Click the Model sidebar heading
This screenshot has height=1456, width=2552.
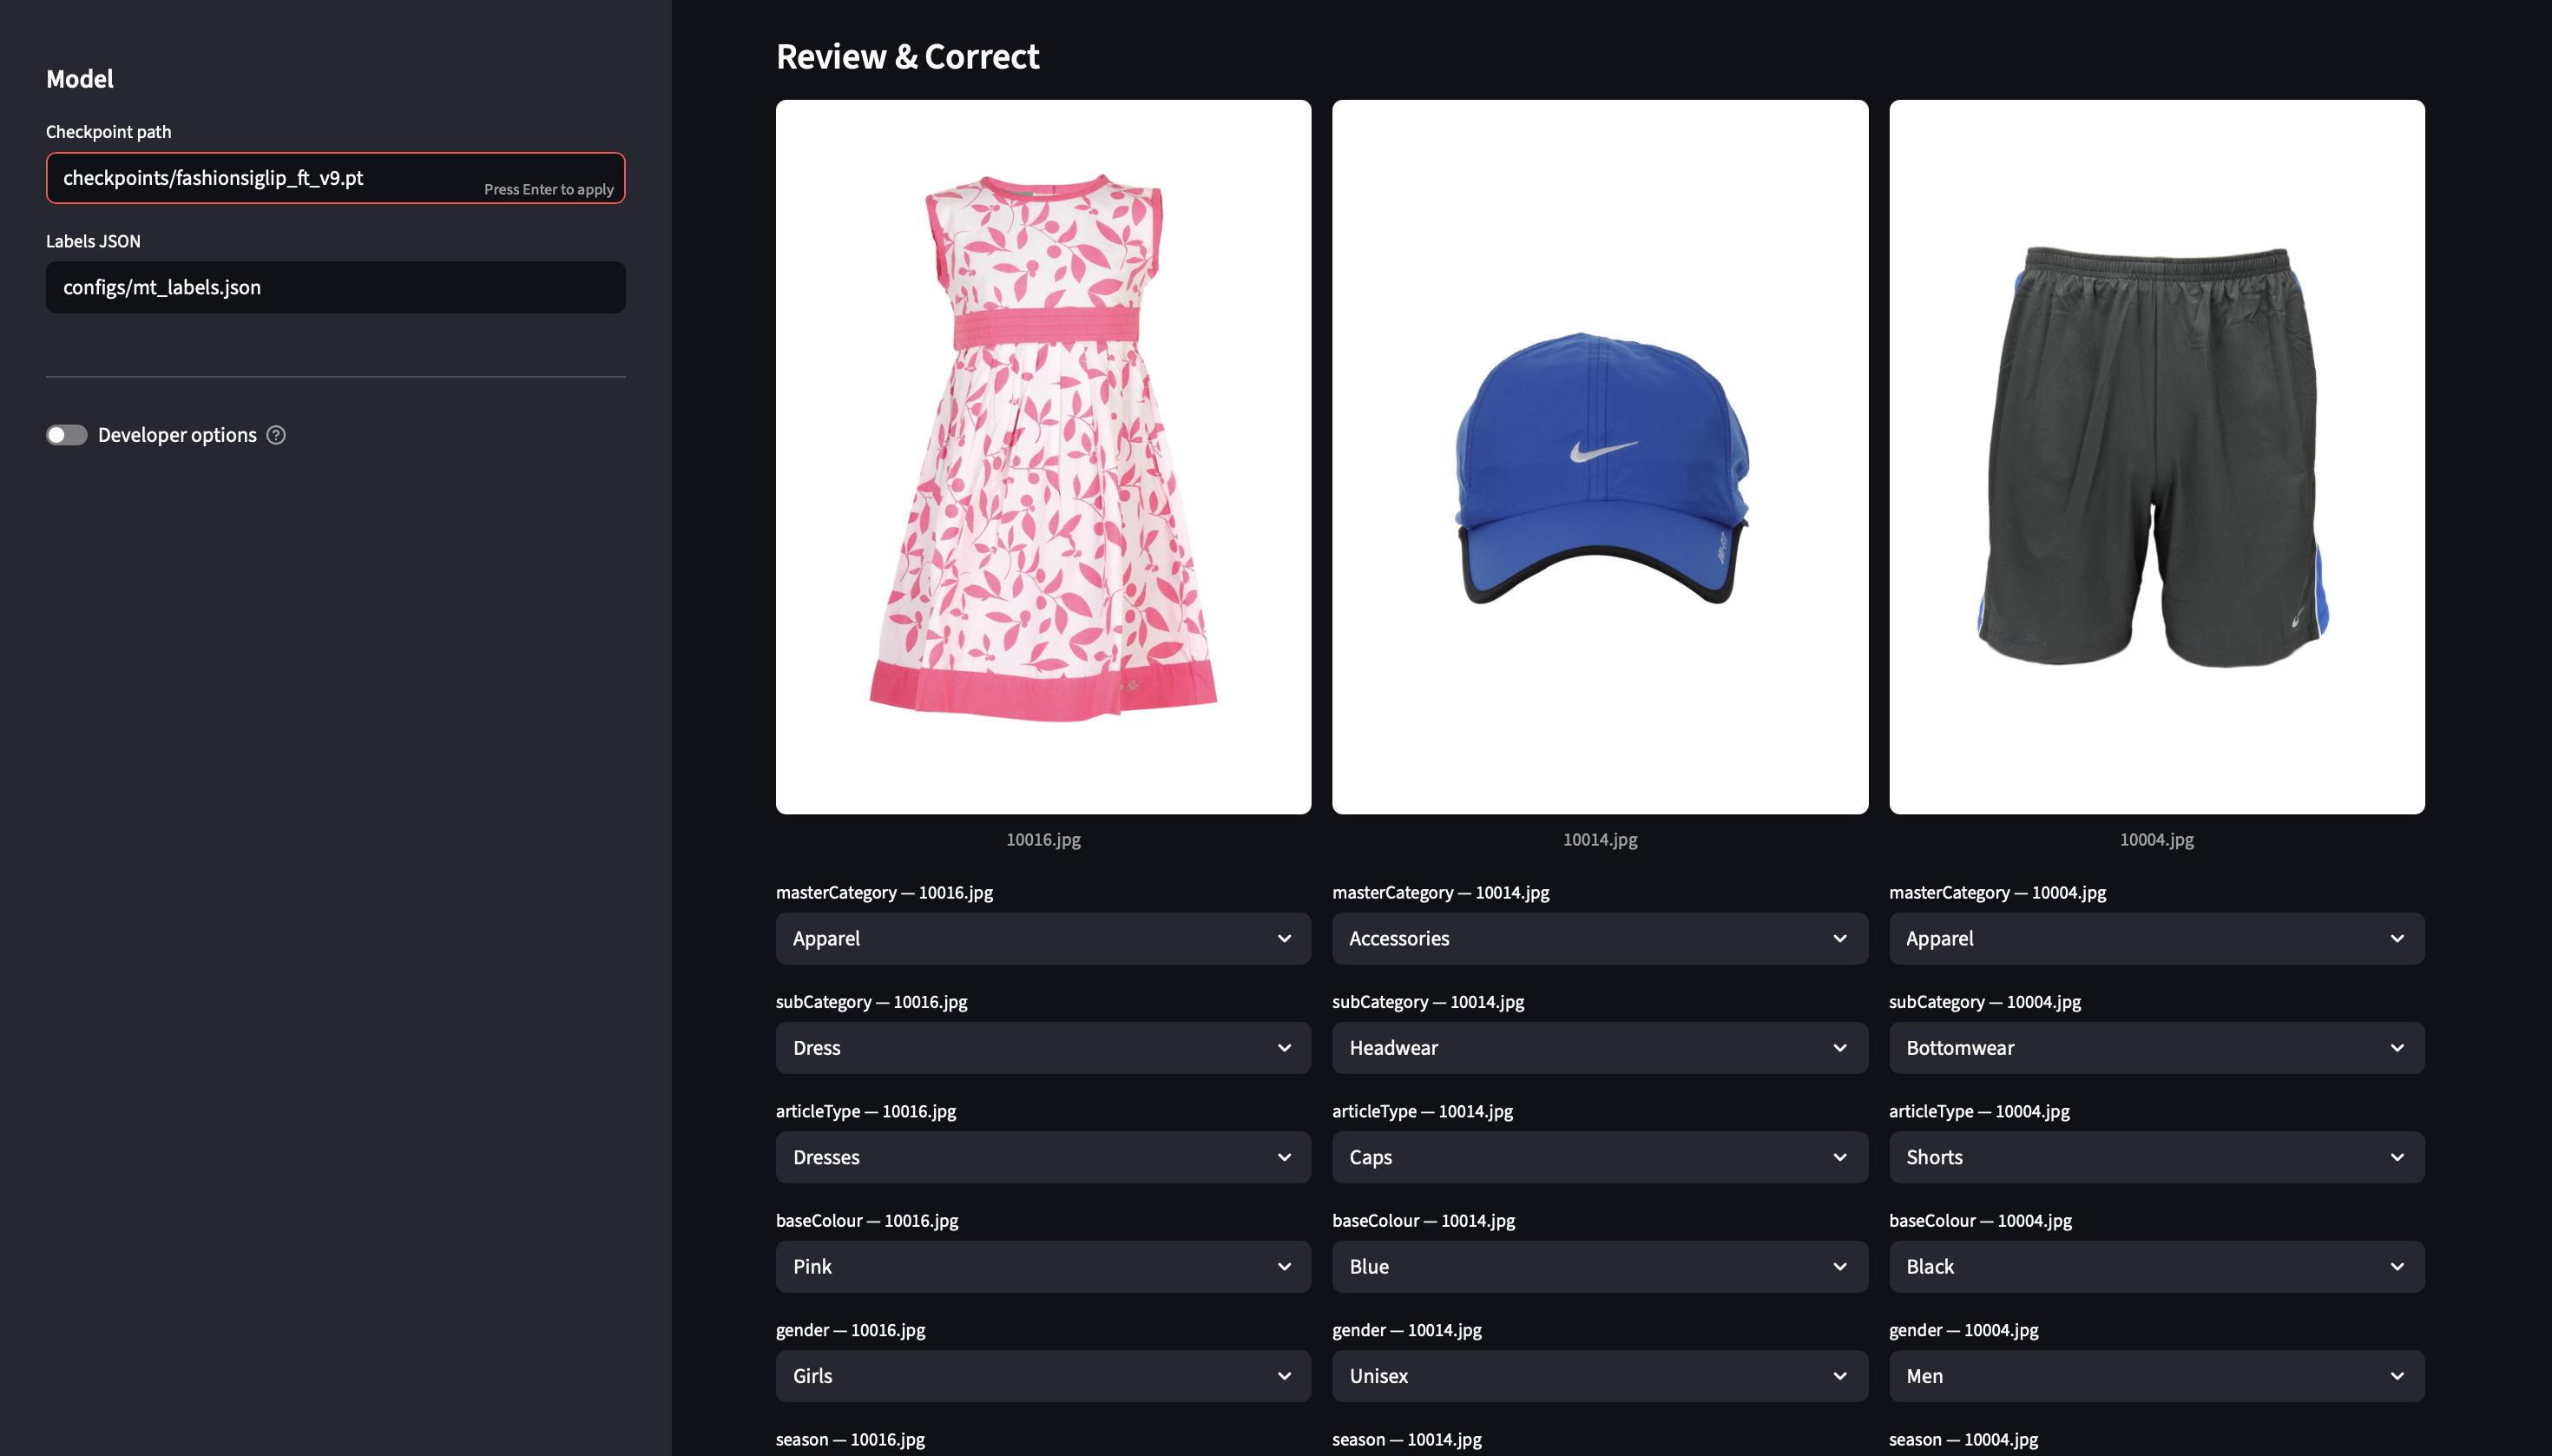click(x=80, y=79)
